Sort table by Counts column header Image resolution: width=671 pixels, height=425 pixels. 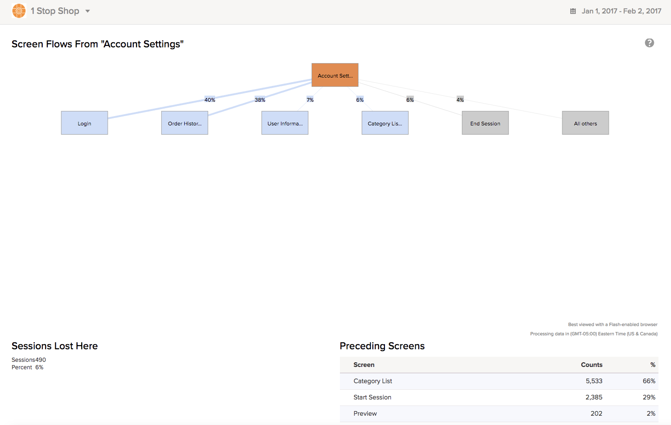tap(591, 365)
